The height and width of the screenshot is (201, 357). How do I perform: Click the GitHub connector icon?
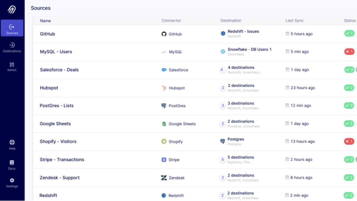point(164,34)
